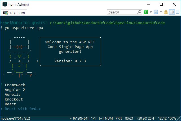Viewport: 181px width, 121px height.
Task: Click the cmd icon on npm tab
Action: click(x=5, y=13)
